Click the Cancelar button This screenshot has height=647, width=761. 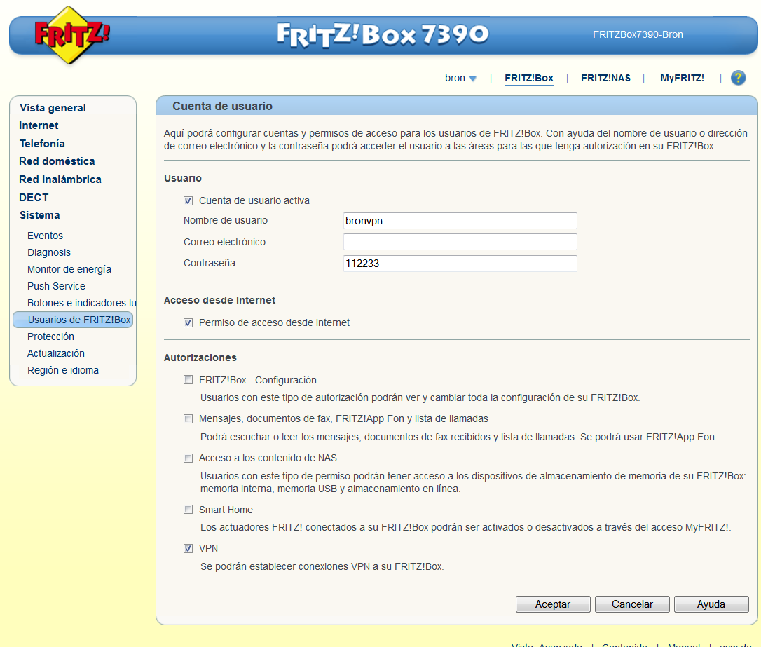click(x=632, y=604)
